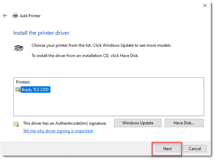The width and height of the screenshot is (215, 160).
Task: Click the printer driver illustration icon
Action: pyautogui.click(x=18, y=48)
